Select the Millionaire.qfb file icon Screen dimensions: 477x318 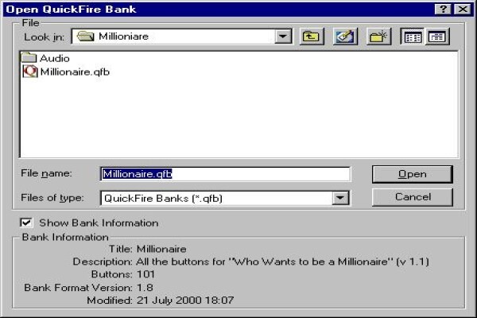30,72
